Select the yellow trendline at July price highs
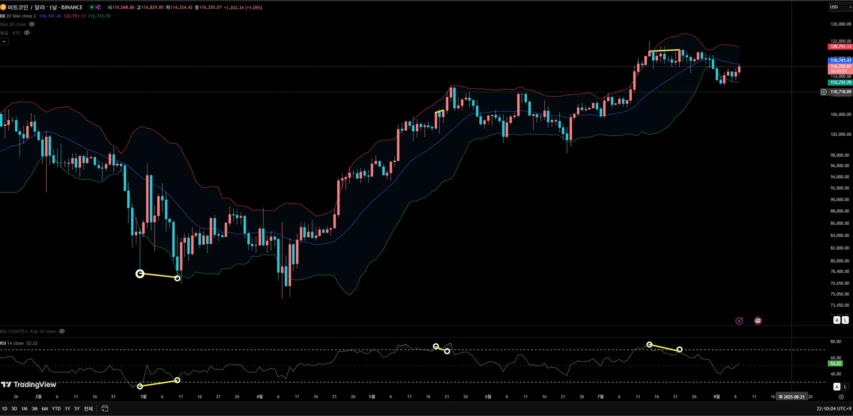The width and height of the screenshot is (853, 416). click(664, 51)
